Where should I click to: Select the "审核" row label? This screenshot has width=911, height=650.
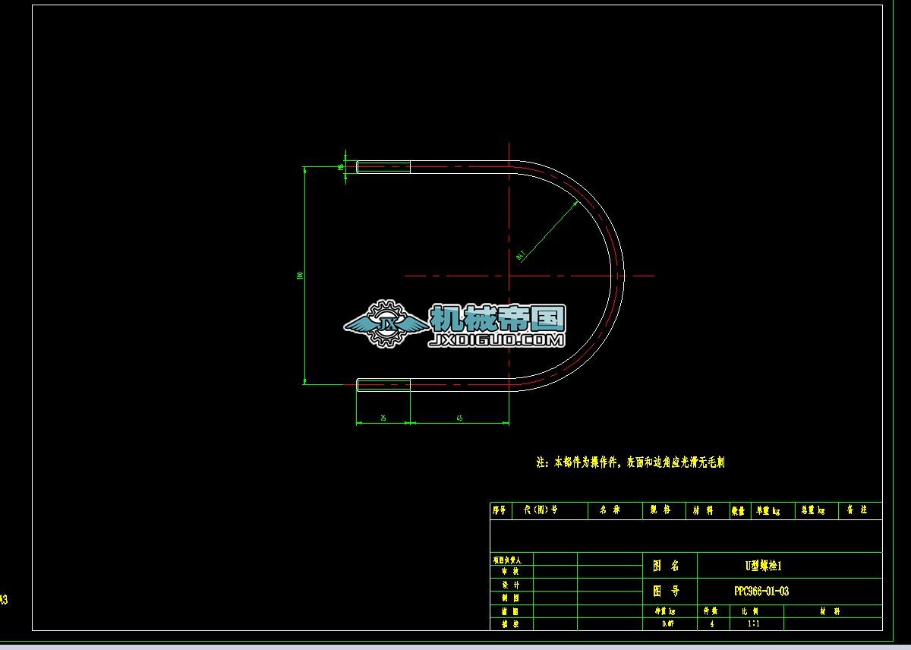511,571
